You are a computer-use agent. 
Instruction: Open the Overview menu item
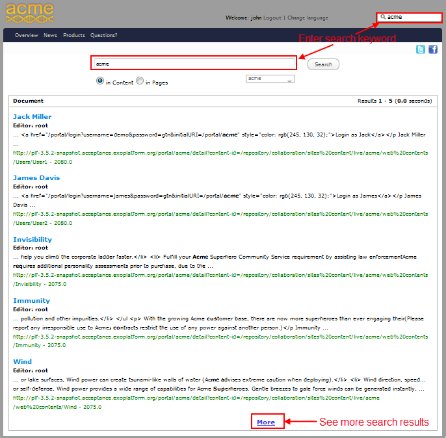(x=27, y=35)
